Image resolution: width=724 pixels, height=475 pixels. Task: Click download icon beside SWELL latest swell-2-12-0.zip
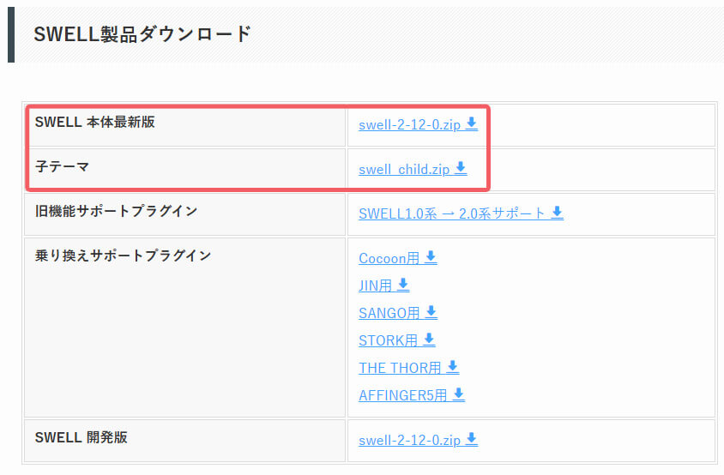click(472, 123)
